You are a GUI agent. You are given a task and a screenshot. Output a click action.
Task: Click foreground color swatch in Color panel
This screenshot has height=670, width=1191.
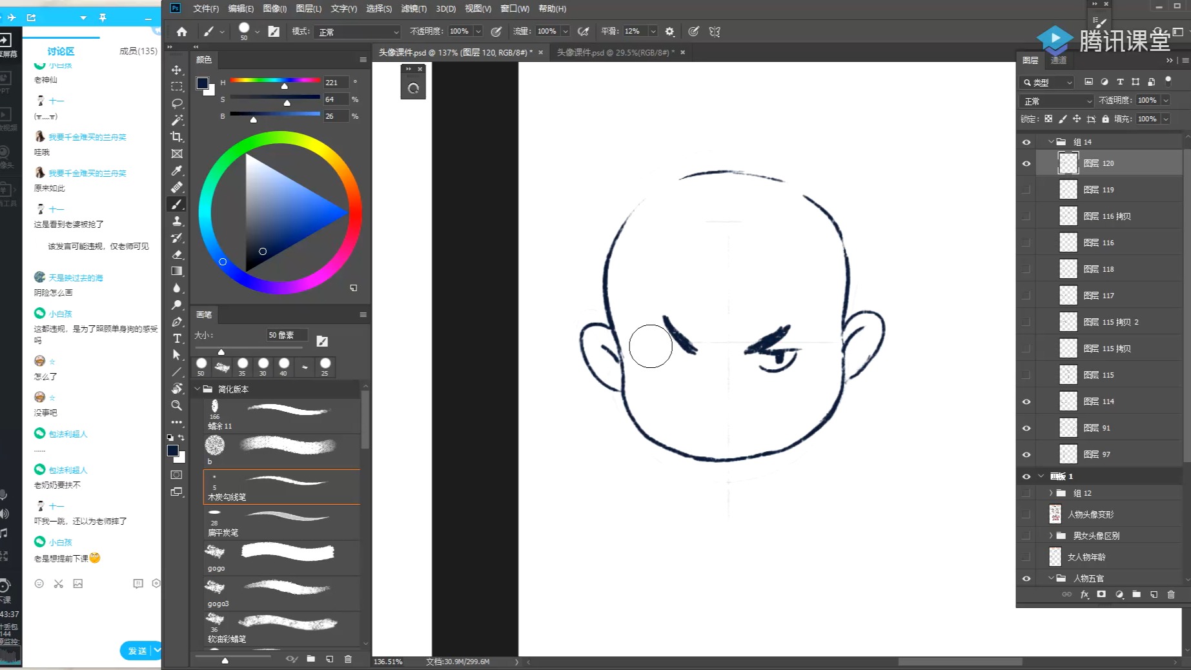(203, 83)
